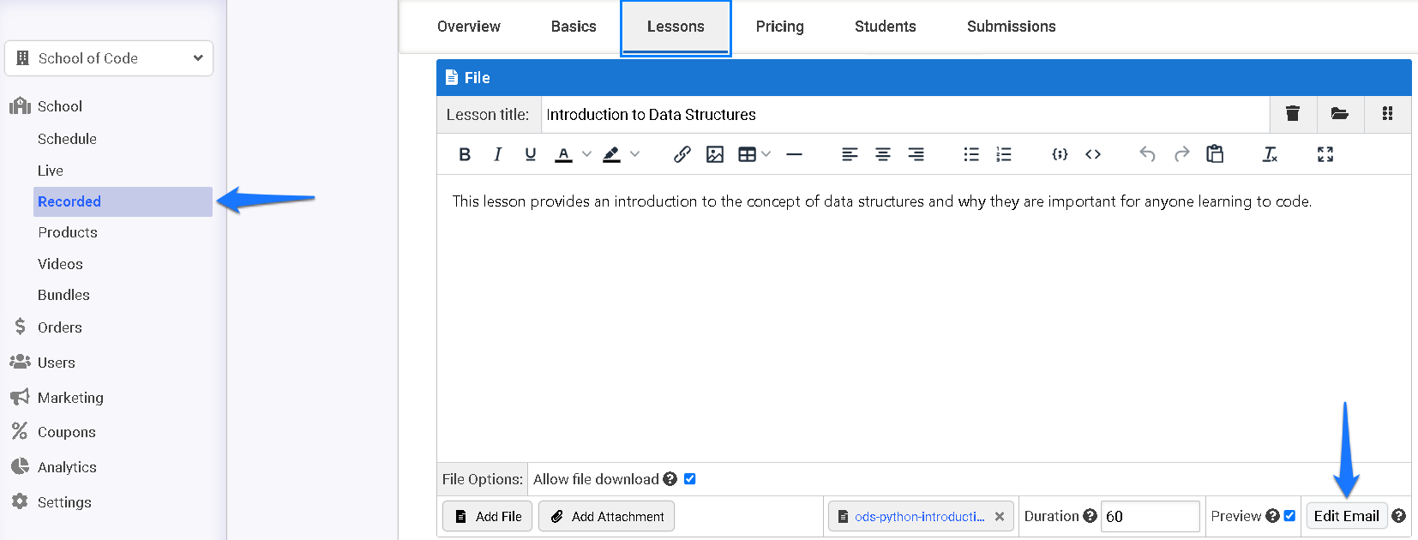This screenshot has height=540, width=1418.
Task: Open Products in the sidebar
Action: 68,232
